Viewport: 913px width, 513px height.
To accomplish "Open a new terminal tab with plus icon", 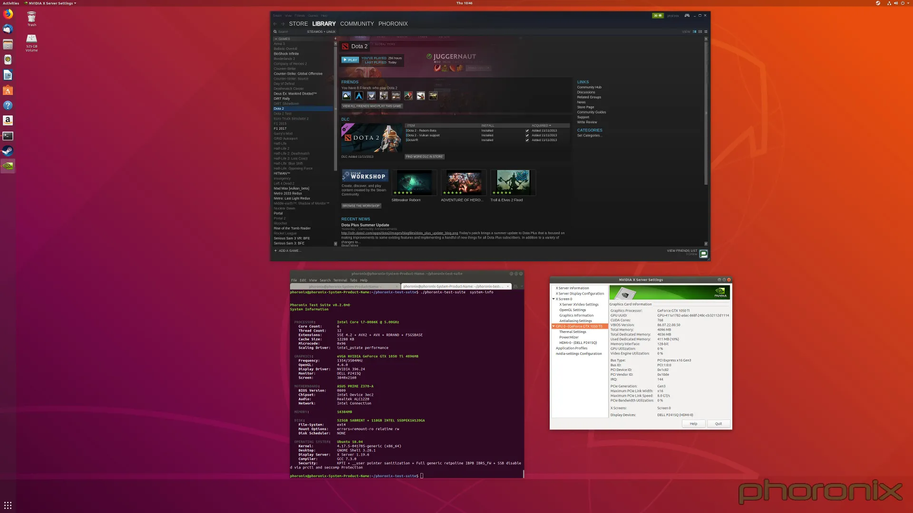I will pos(515,286).
